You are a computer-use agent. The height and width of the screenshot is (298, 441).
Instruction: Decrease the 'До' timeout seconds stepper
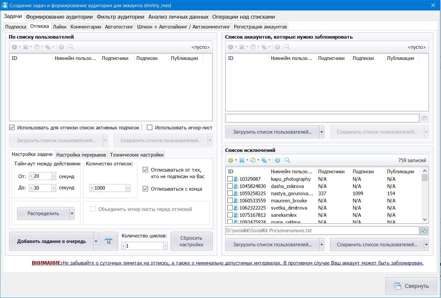(31, 188)
